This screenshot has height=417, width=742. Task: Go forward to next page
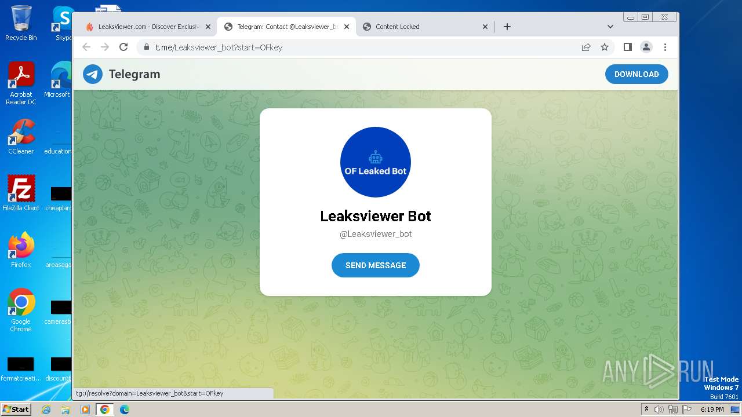click(x=105, y=47)
